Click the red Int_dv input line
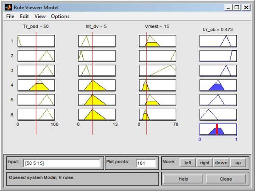This screenshot has height=191, width=255. click(92, 83)
